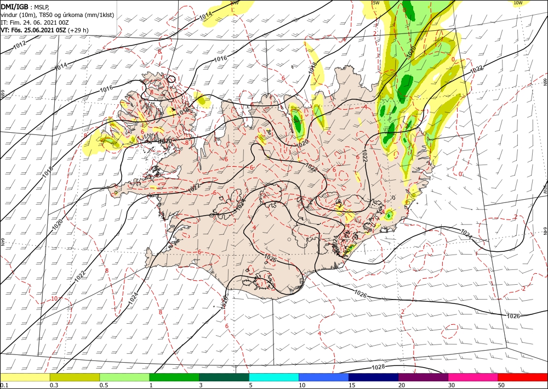Viewport: 548px width, 389px height.
Task: Click the olive 0.3–0.5 mm legend swatch
Action: pos(75,377)
